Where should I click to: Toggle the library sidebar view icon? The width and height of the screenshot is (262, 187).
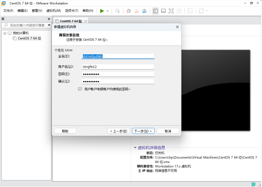pos(156,11)
